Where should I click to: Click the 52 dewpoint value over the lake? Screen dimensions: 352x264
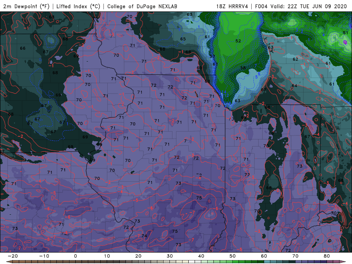238,41
